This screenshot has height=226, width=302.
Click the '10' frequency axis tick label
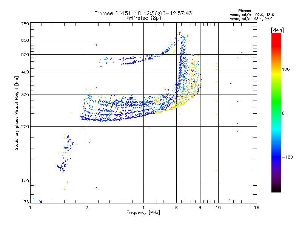(218, 208)
